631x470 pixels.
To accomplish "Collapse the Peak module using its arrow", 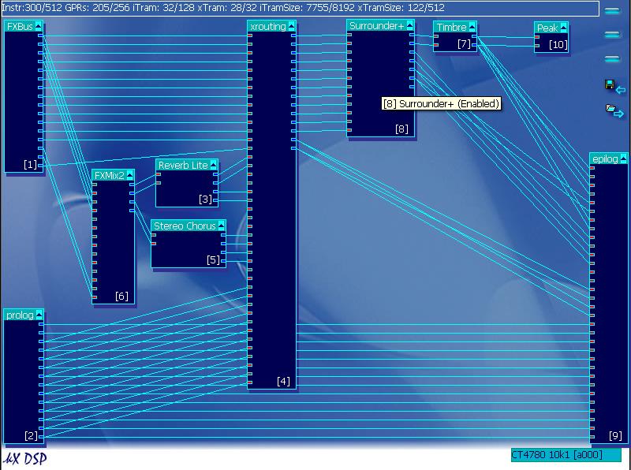I will pyautogui.click(x=563, y=28).
